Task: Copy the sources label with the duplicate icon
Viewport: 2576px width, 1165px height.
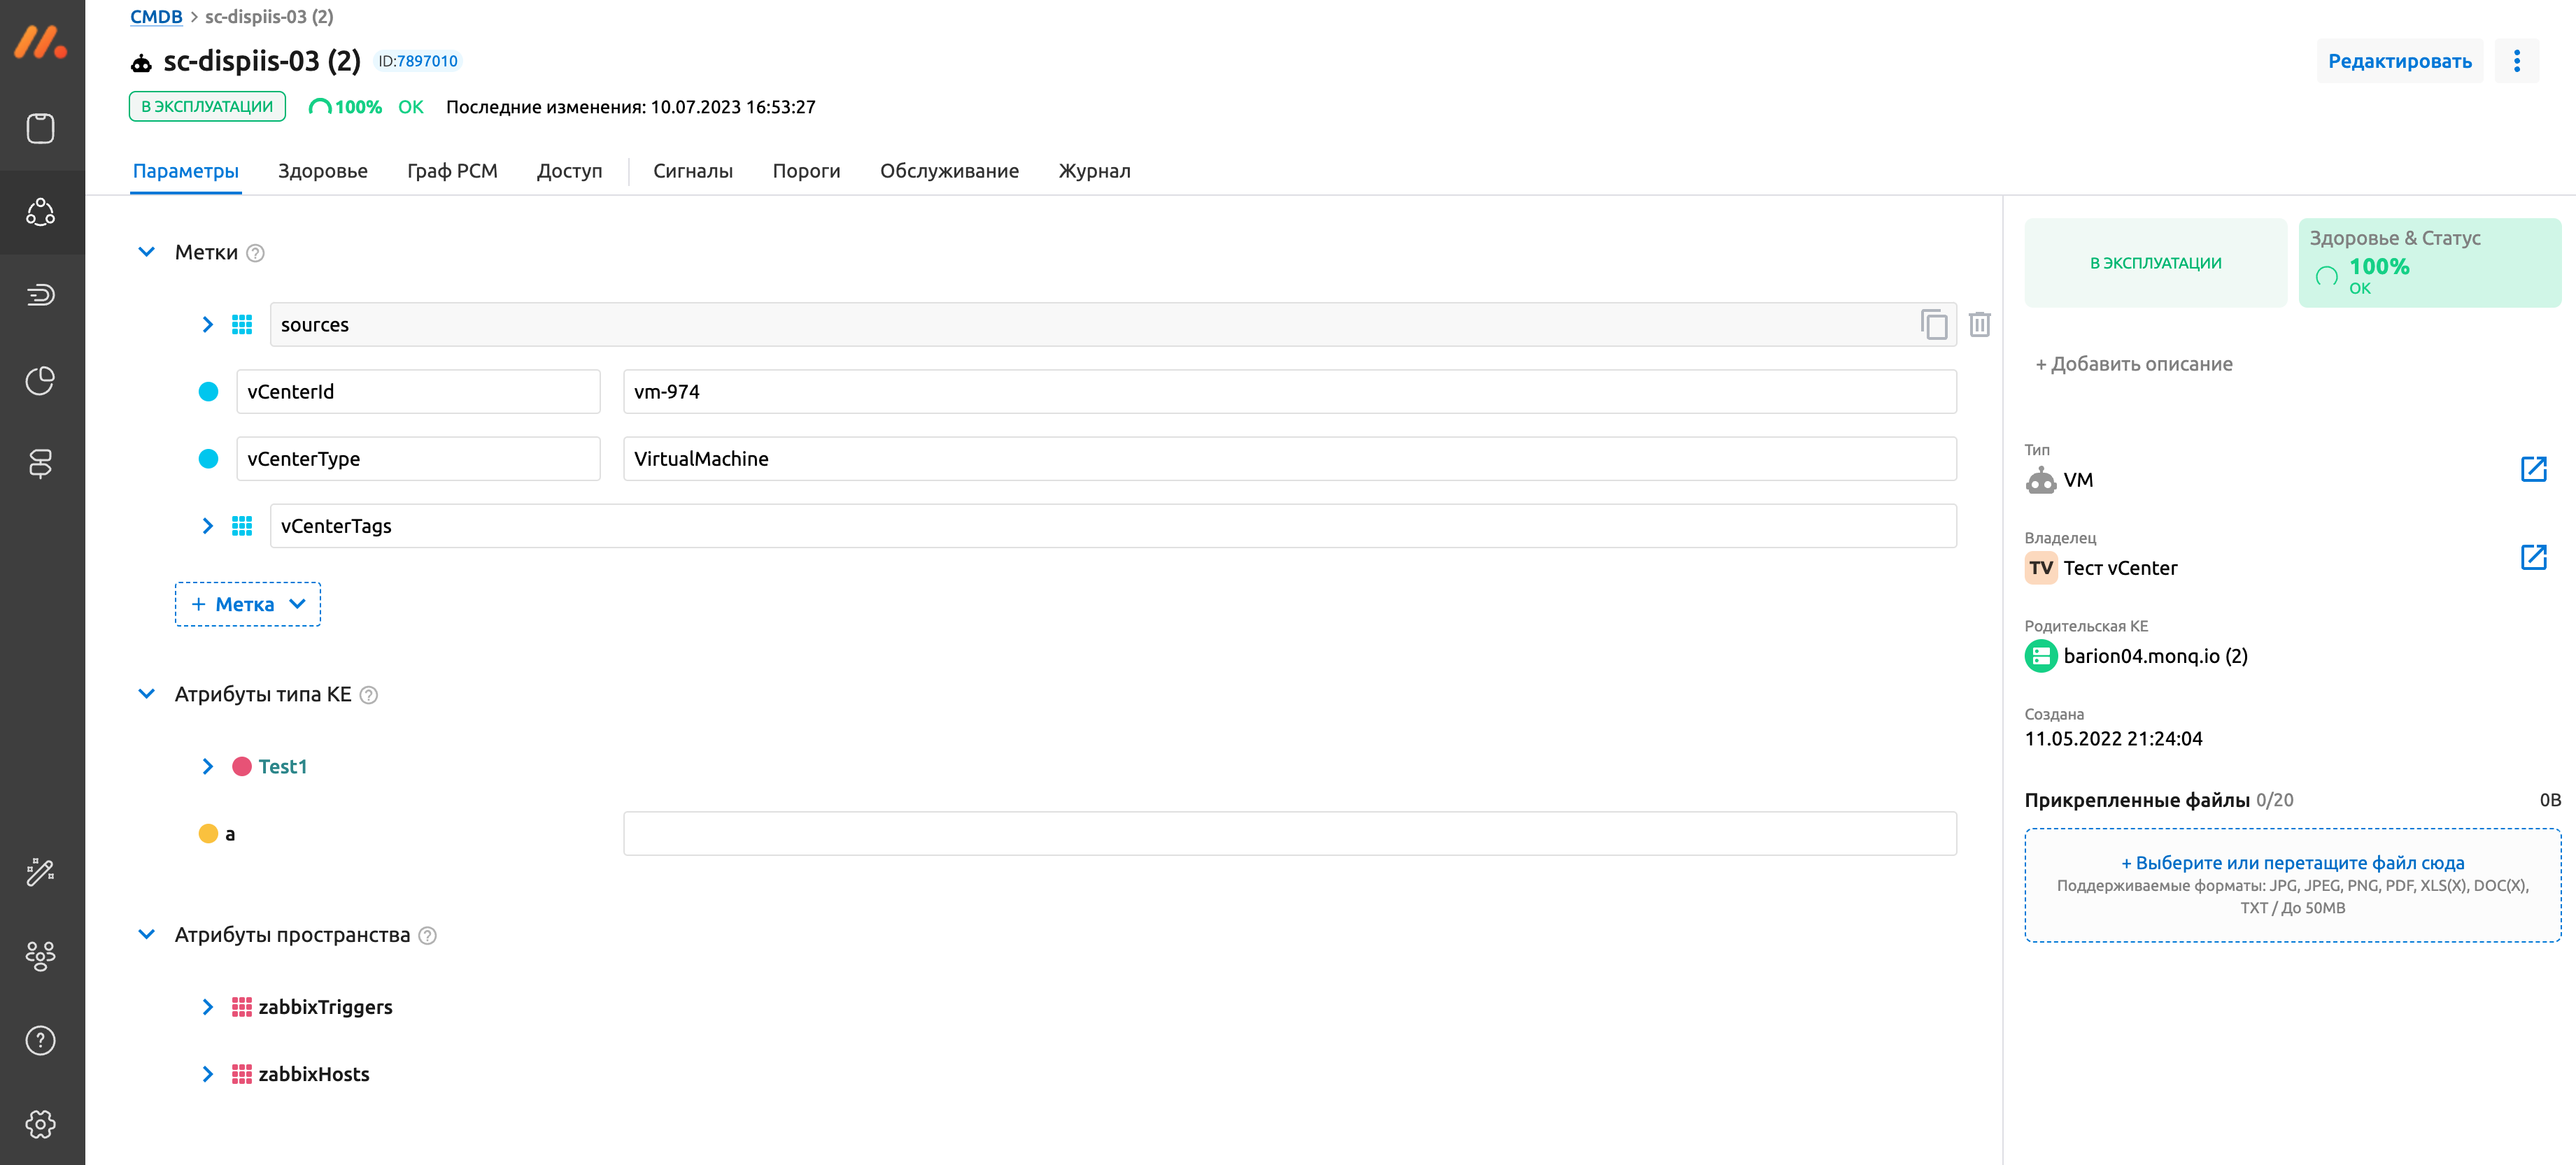Action: coord(1934,324)
